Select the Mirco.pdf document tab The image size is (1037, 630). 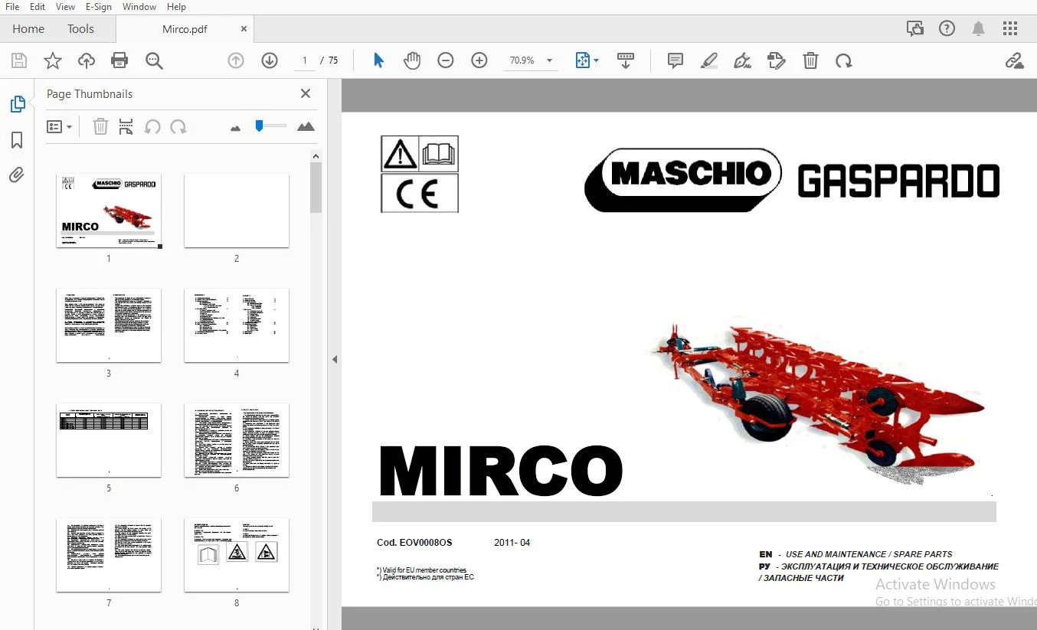[x=185, y=29]
